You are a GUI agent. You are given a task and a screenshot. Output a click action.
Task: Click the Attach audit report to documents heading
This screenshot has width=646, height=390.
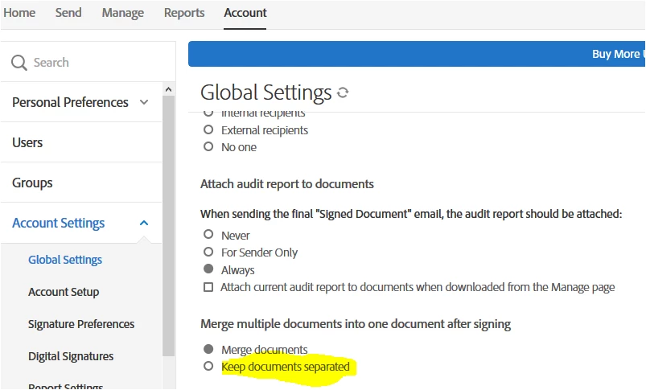tap(287, 184)
